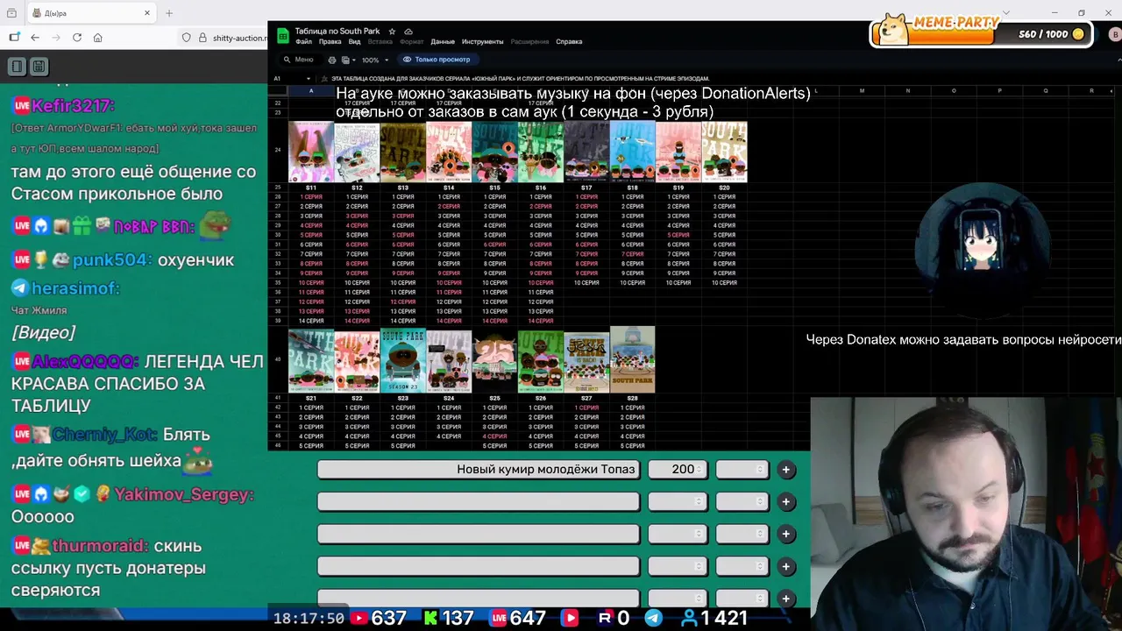Click the S18 season poster thumbnail
This screenshot has height=631, width=1122.
632,152
